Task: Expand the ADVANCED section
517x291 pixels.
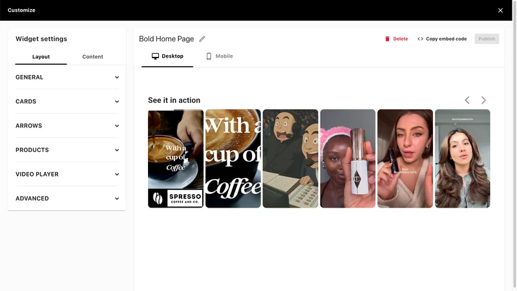Action: tap(67, 199)
